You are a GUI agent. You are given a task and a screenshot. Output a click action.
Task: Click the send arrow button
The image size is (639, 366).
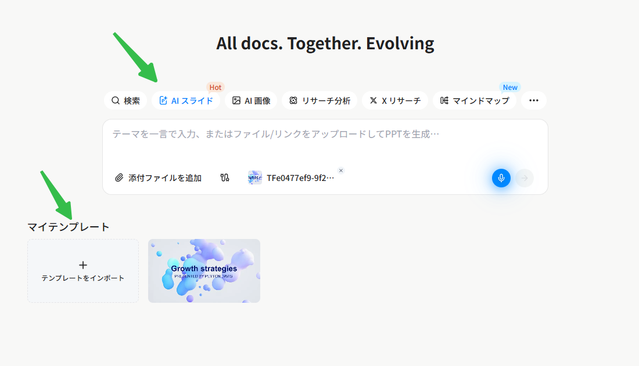pos(524,178)
